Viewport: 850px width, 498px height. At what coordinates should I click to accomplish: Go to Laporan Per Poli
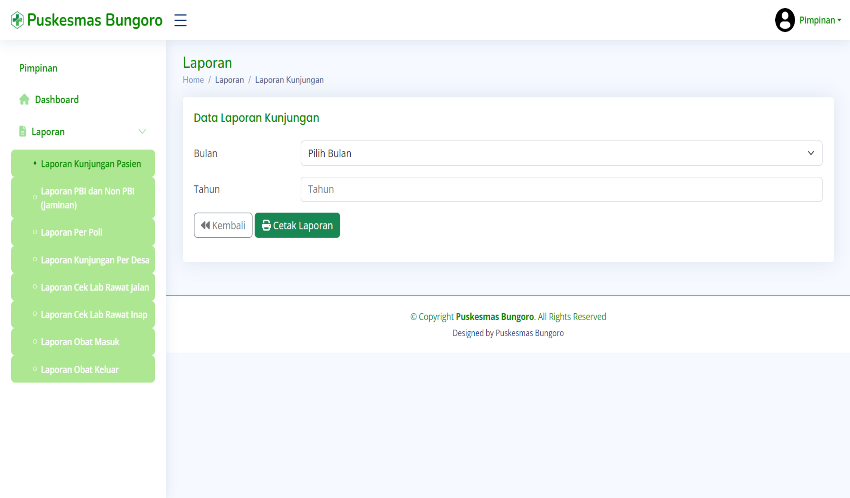71,232
